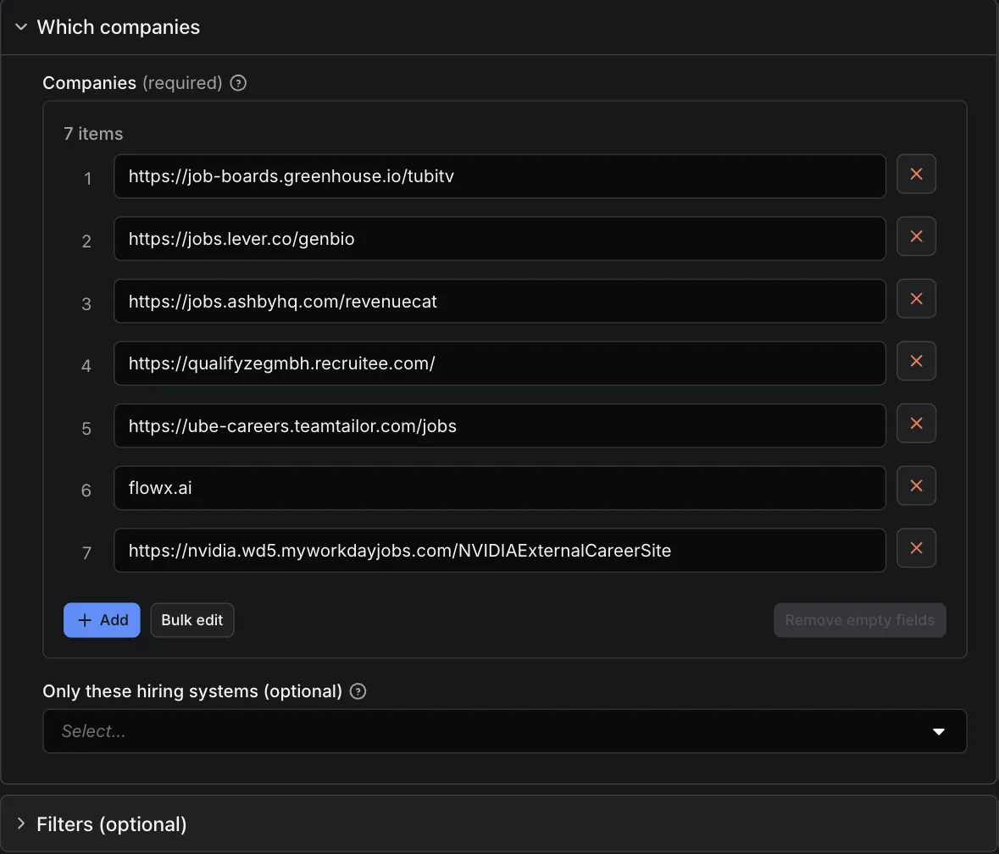Open help for Companies field

pos(238,83)
